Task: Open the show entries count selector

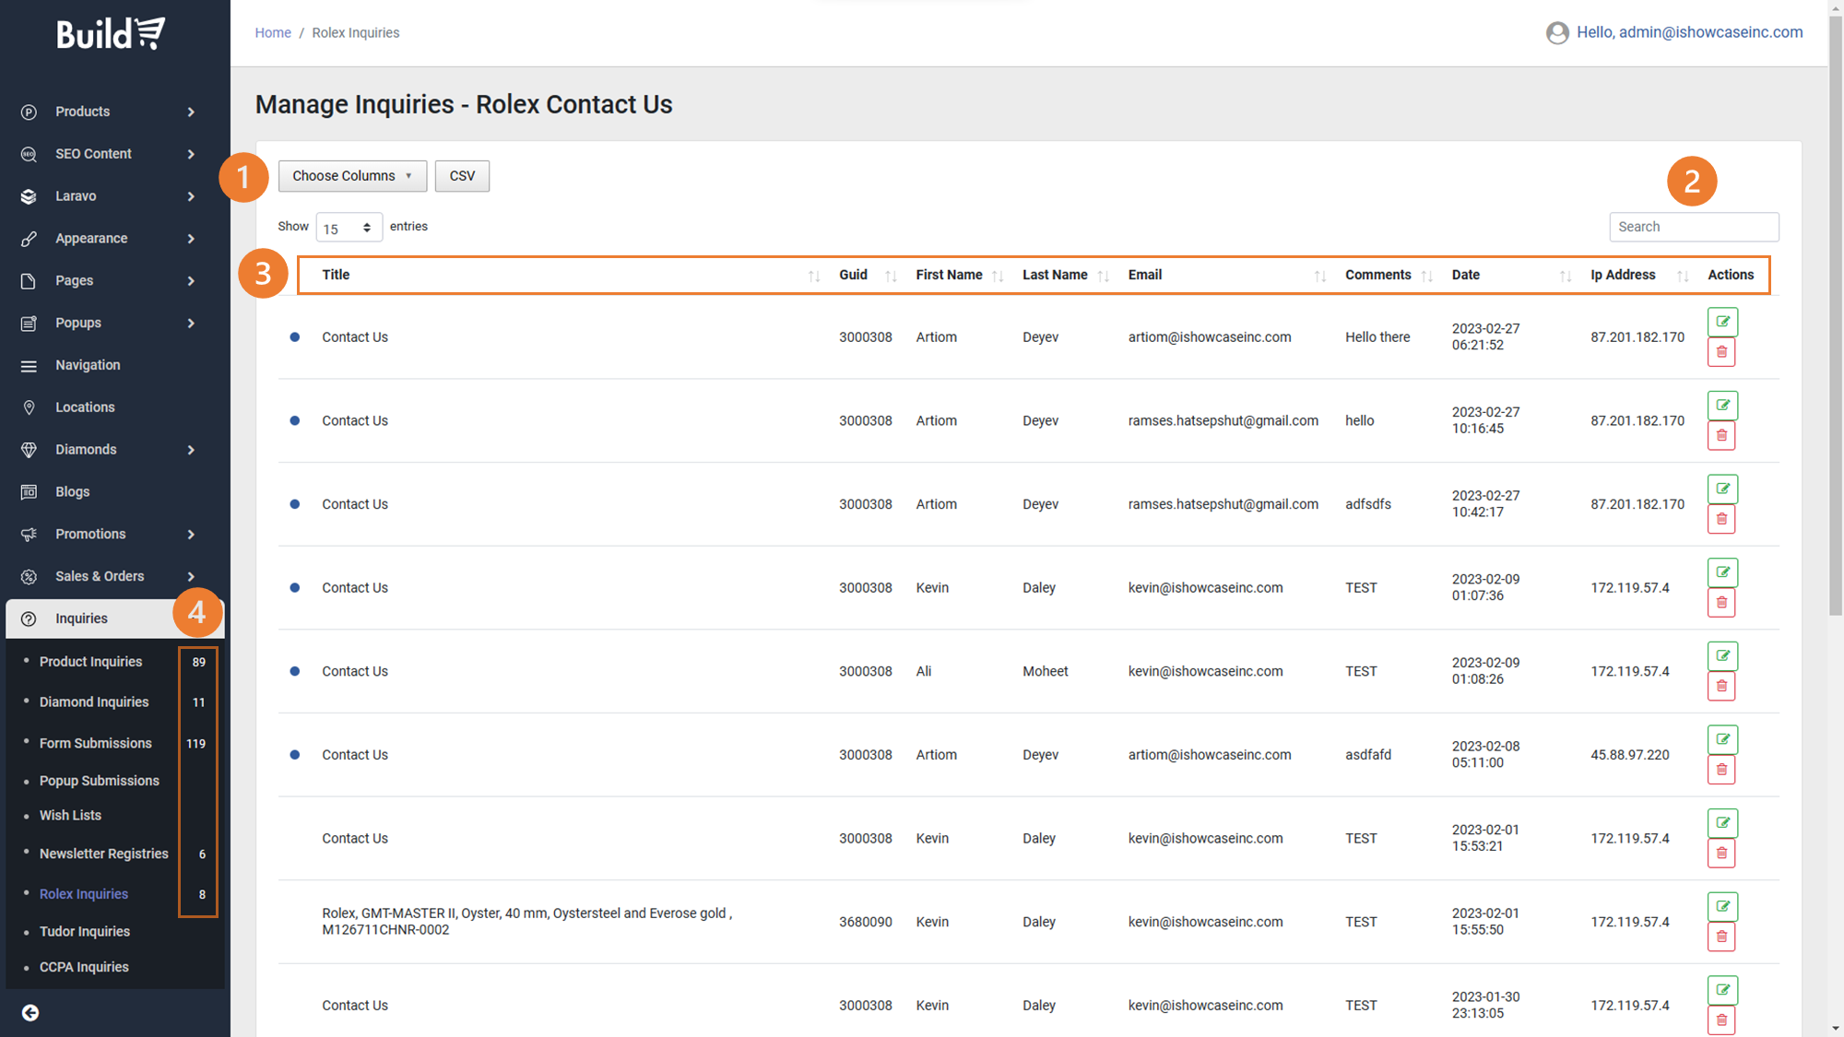Action: tap(349, 228)
